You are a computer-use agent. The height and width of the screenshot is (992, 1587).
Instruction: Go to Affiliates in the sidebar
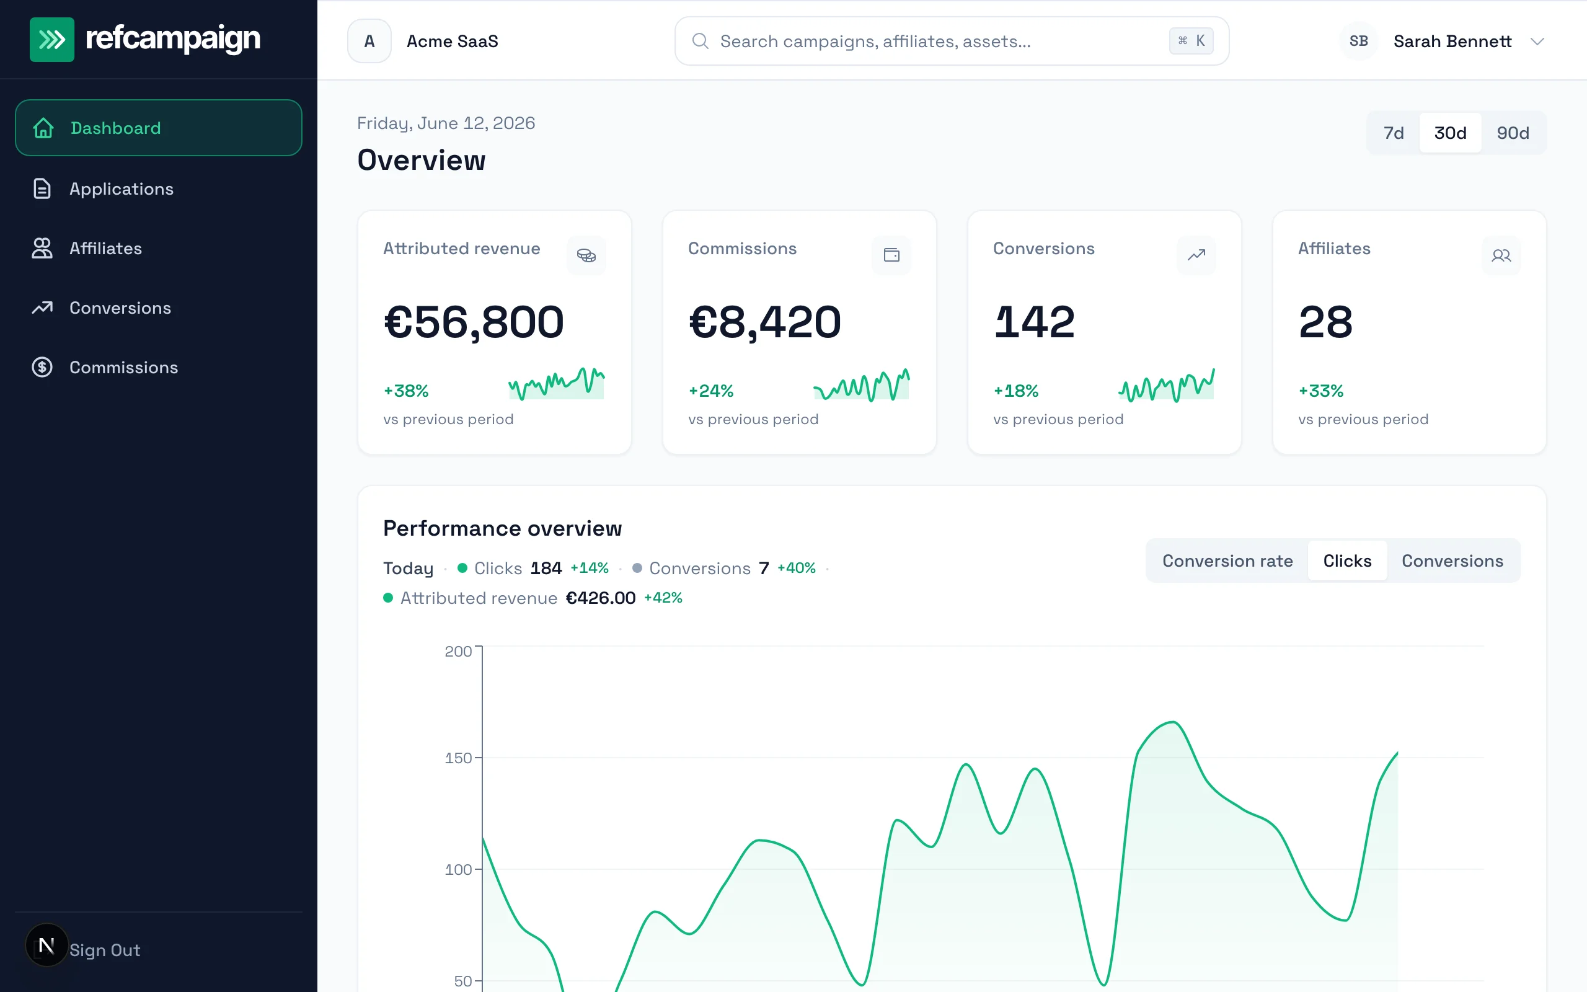(159, 248)
